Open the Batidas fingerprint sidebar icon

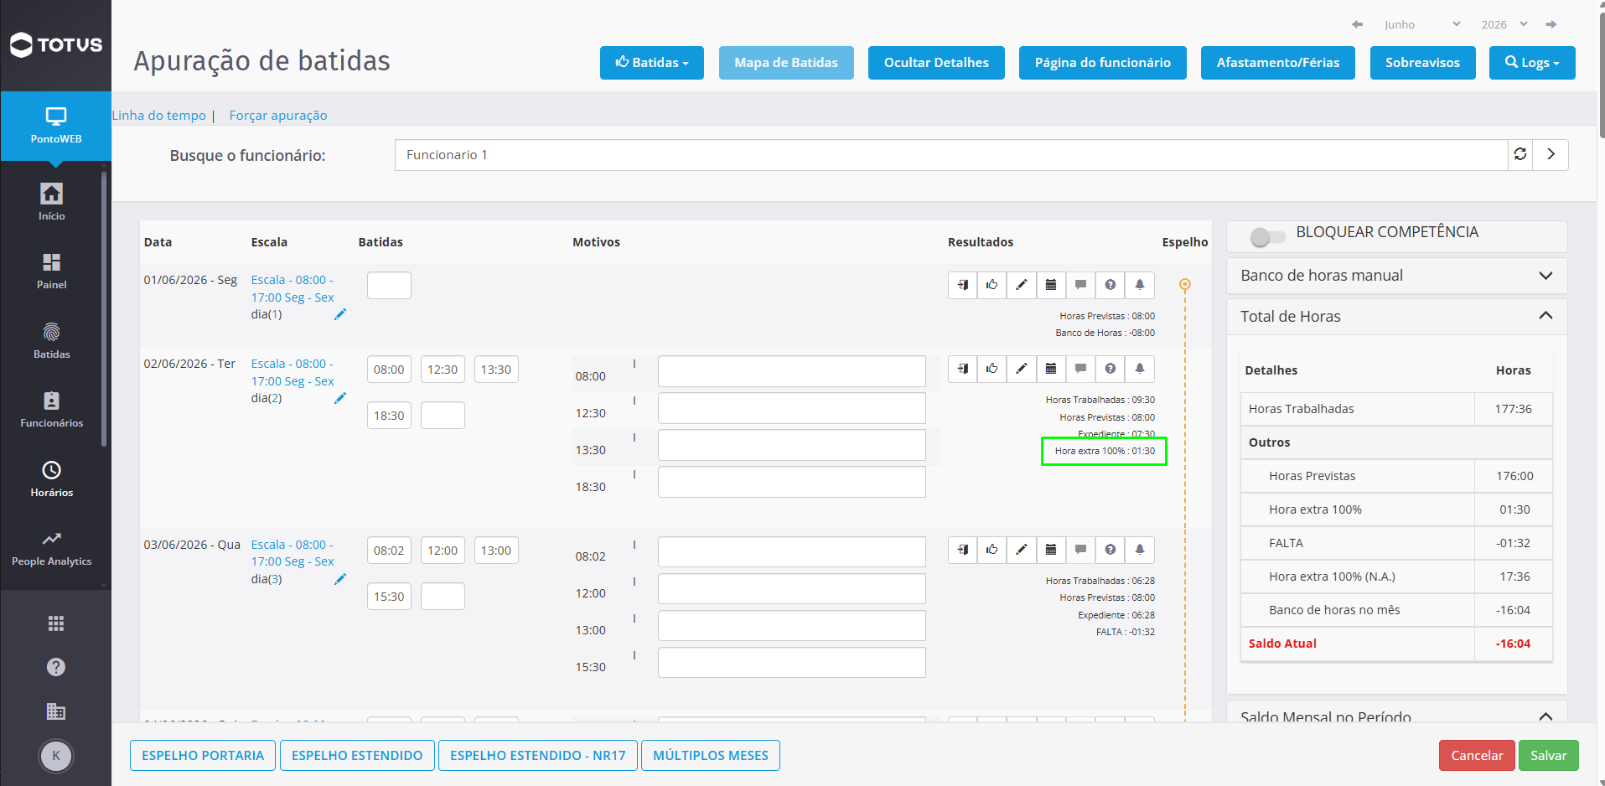click(x=51, y=340)
